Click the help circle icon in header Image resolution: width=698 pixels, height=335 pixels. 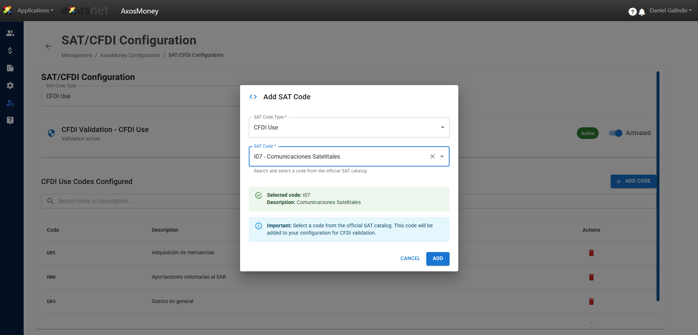(632, 12)
